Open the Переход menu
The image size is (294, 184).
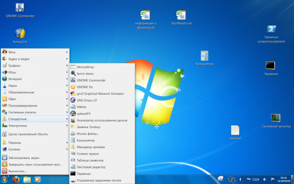click(35, 143)
